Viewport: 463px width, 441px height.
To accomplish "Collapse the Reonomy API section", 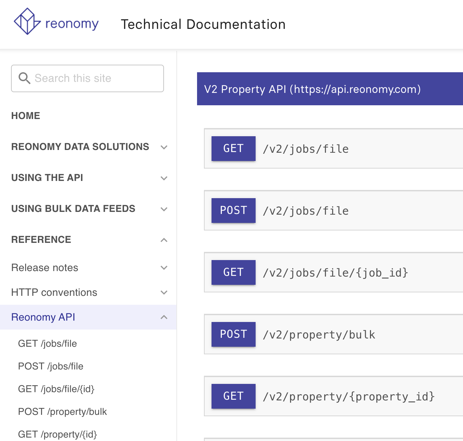I will (x=164, y=317).
